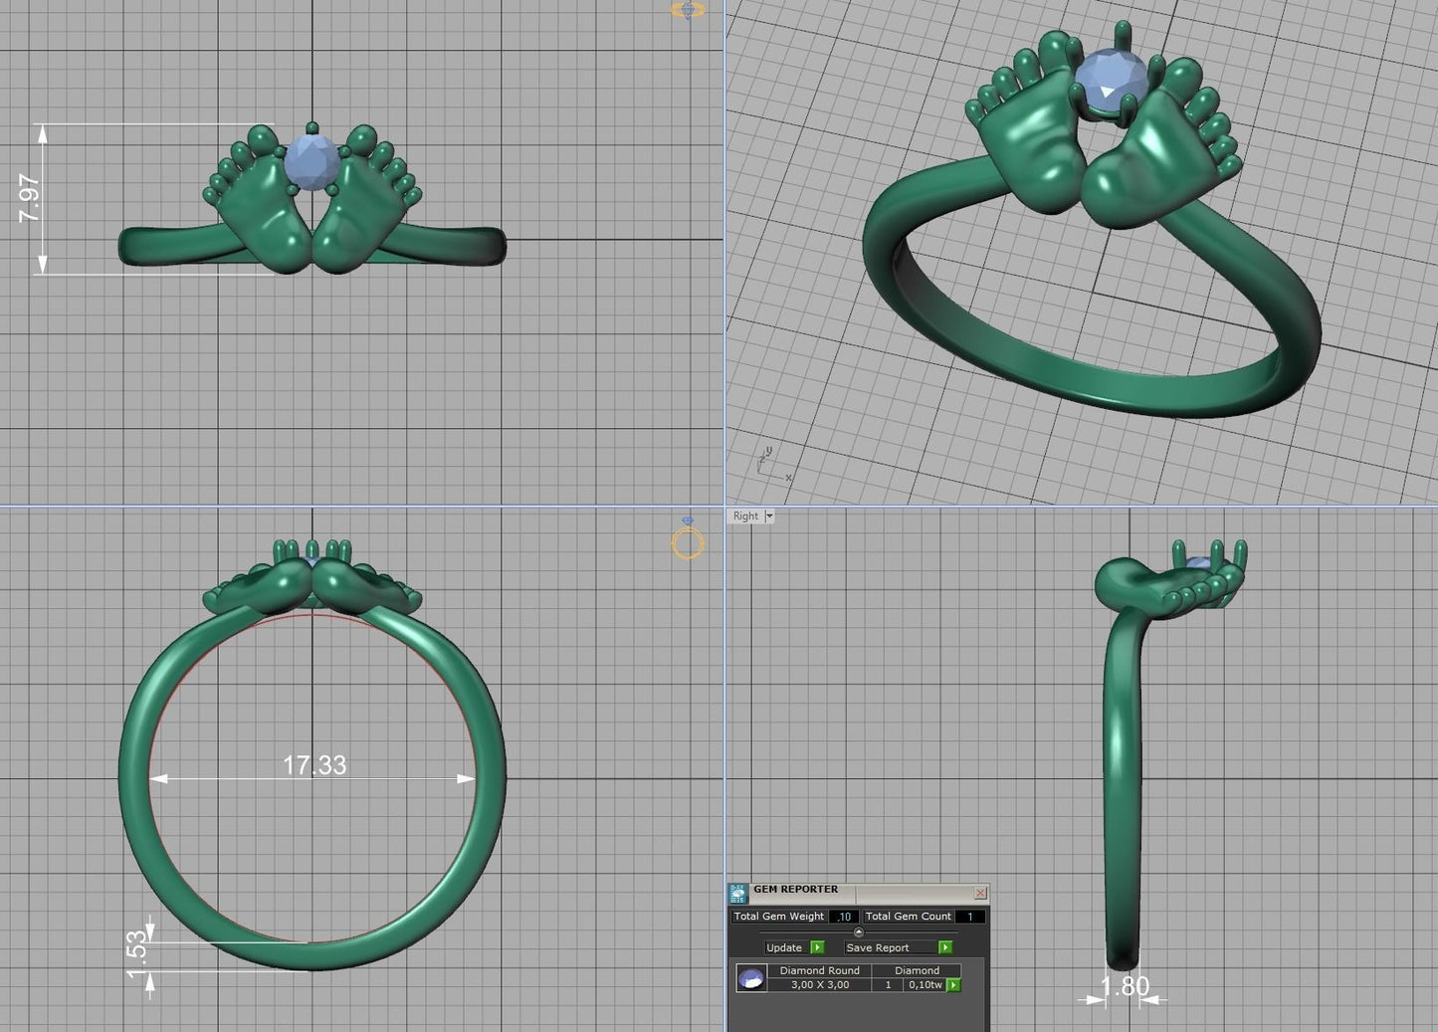The height and width of the screenshot is (1032, 1438).
Task: Click the Total Gem Weight value field
Action: [x=843, y=917]
